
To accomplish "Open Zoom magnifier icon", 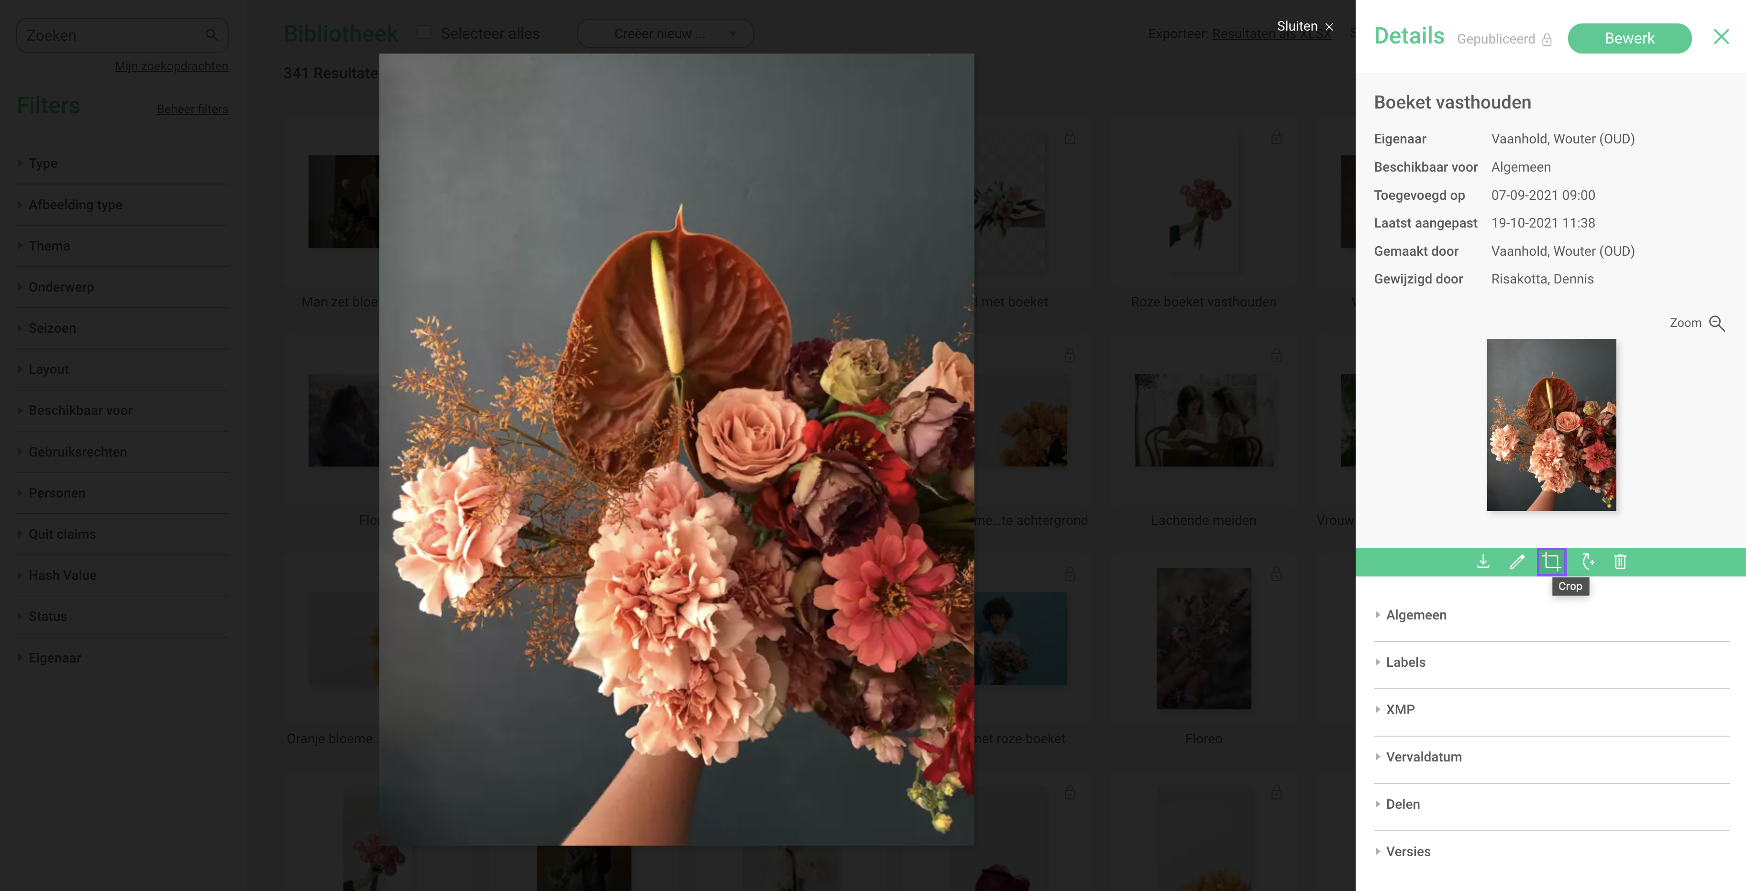I will [x=1717, y=323].
